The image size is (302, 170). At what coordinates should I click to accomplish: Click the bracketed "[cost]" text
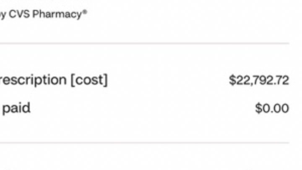click(x=89, y=80)
